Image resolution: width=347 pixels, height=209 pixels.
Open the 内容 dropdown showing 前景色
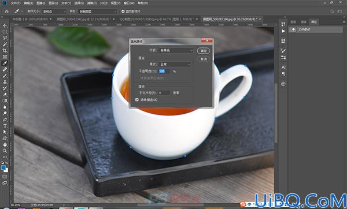[x=176, y=51]
